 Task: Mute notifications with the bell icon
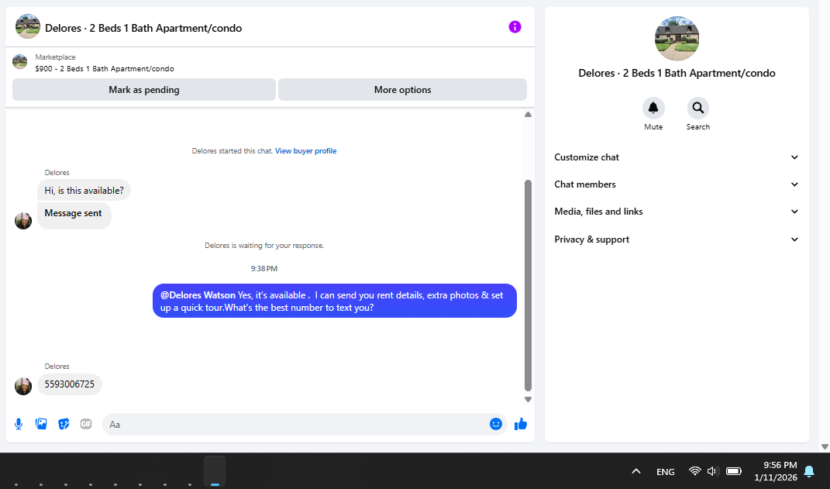(653, 108)
